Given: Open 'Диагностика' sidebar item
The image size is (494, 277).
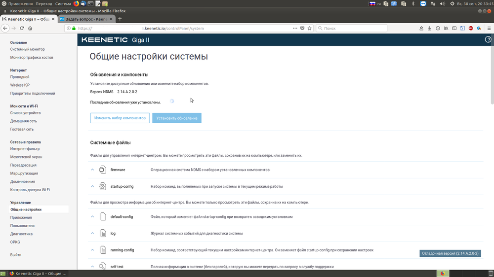Looking at the screenshot, I should pos(21,234).
